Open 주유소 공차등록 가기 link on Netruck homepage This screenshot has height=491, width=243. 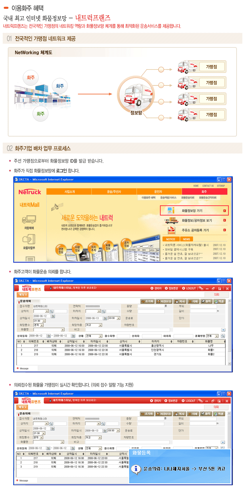(194, 230)
